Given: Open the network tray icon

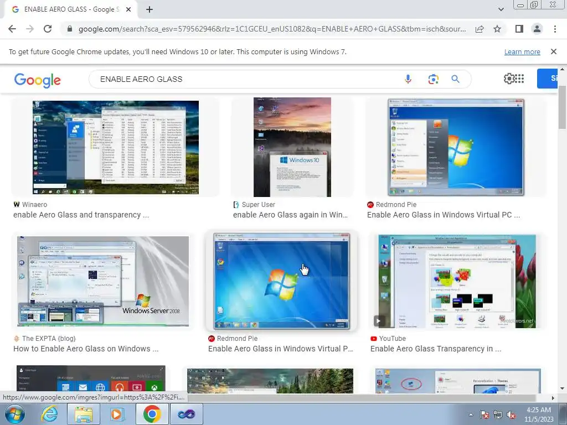Looking at the screenshot, I should (x=498, y=414).
